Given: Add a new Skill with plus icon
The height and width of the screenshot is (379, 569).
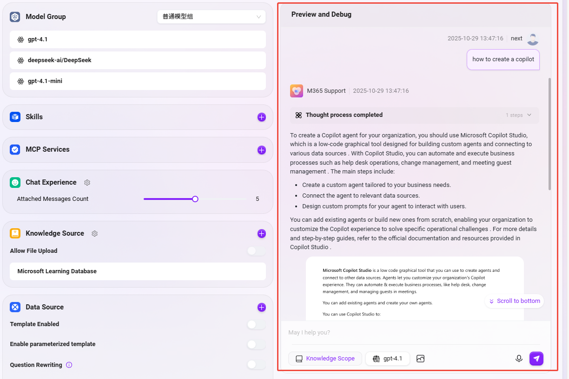Looking at the screenshot, I should 262,117.
